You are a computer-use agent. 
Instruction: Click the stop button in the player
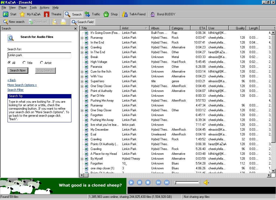(148, 183)
